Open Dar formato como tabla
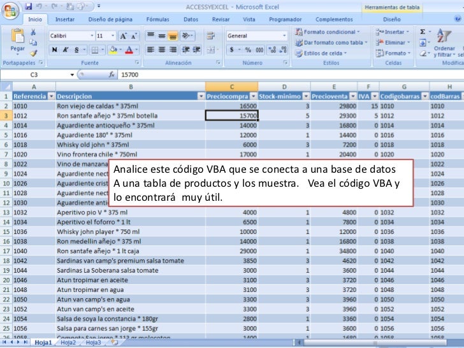The image size is (464, 348). (331, 43)
